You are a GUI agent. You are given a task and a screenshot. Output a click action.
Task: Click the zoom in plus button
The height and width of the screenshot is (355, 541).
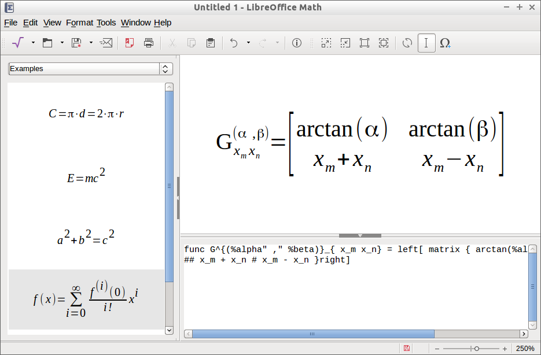click(x=505, y=349)
